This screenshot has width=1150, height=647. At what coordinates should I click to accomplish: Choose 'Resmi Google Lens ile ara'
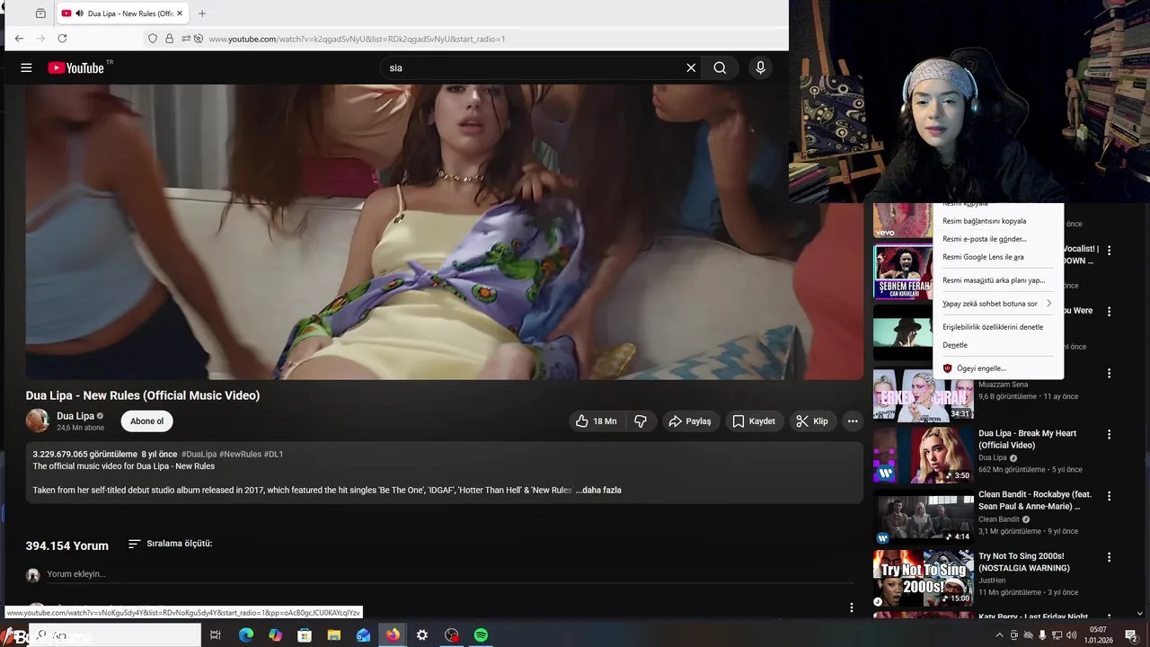(997, 257)
